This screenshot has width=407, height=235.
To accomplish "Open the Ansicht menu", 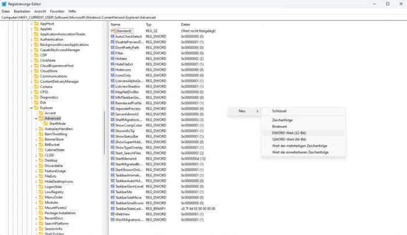I will pyautogui.click(x=40, y=12).
